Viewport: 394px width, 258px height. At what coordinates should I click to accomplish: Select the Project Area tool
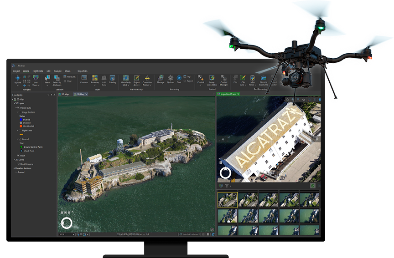point(136,80)
